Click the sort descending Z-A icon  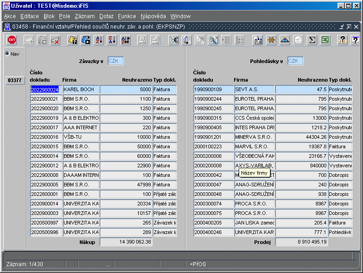coord(112,40)
